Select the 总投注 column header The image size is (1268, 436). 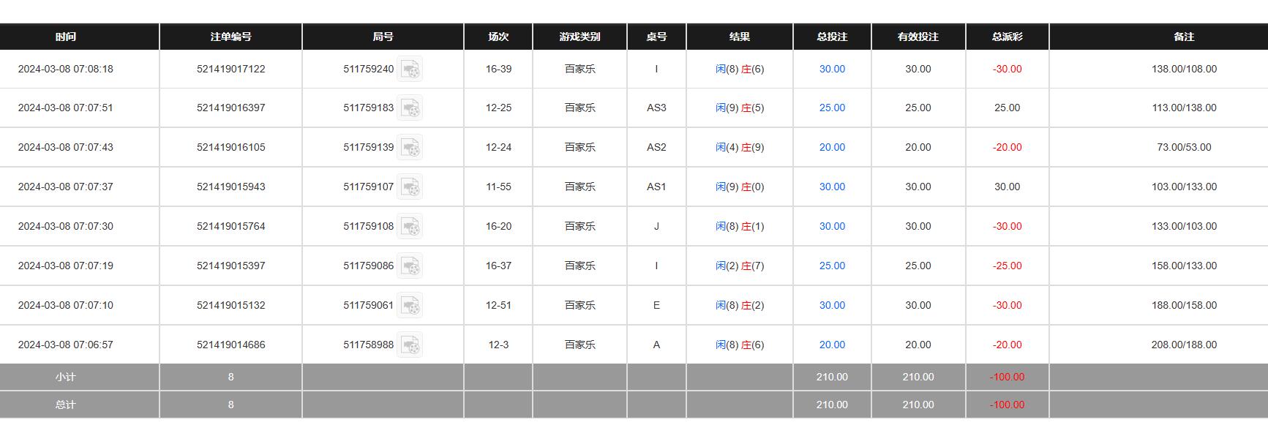pos(832,37)
